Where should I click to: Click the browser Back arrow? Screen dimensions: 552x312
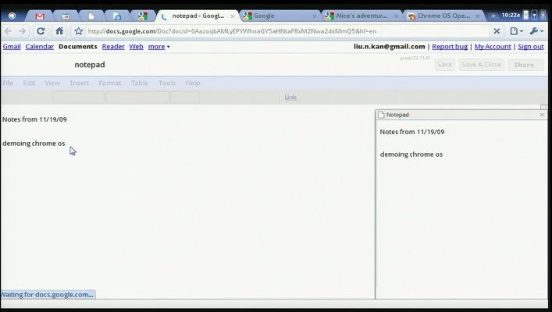[8, 31]
